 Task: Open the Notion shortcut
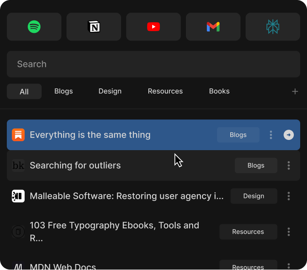94,27
